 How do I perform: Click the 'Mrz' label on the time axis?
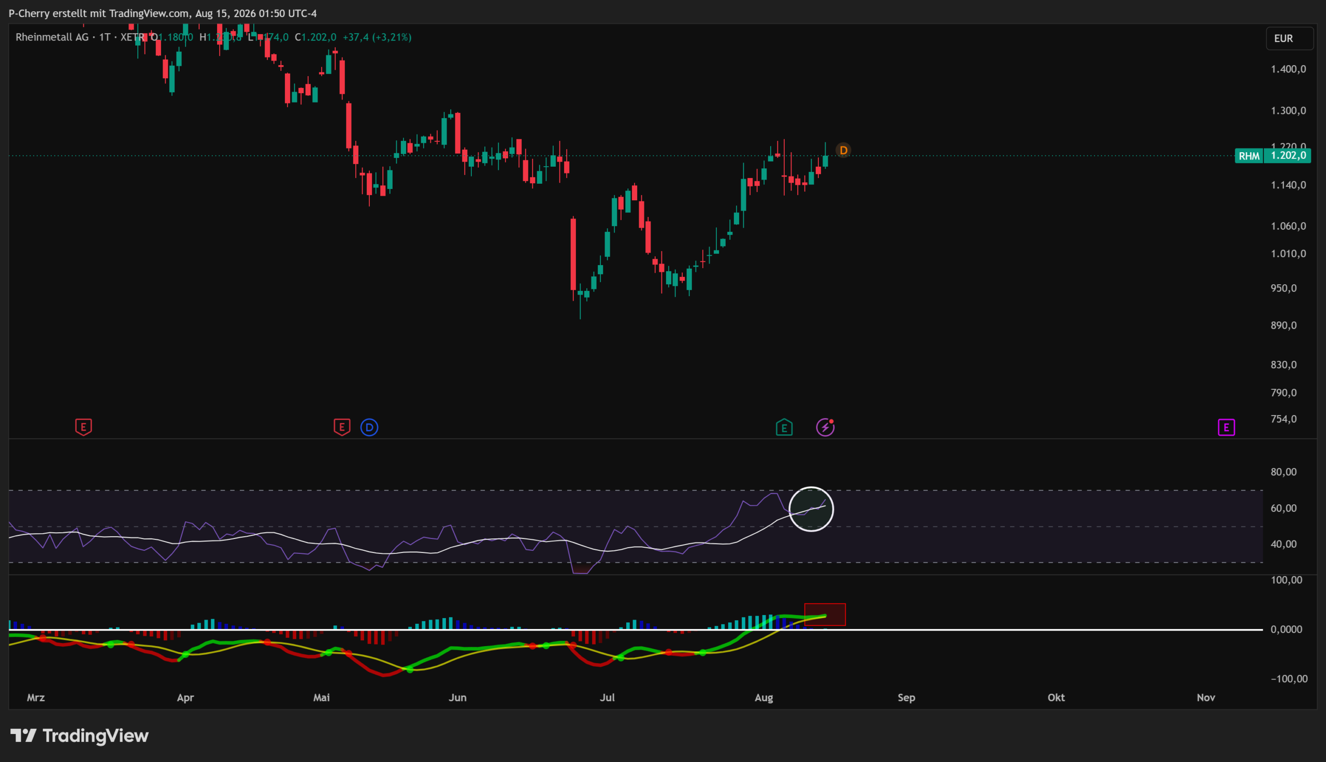36,698
